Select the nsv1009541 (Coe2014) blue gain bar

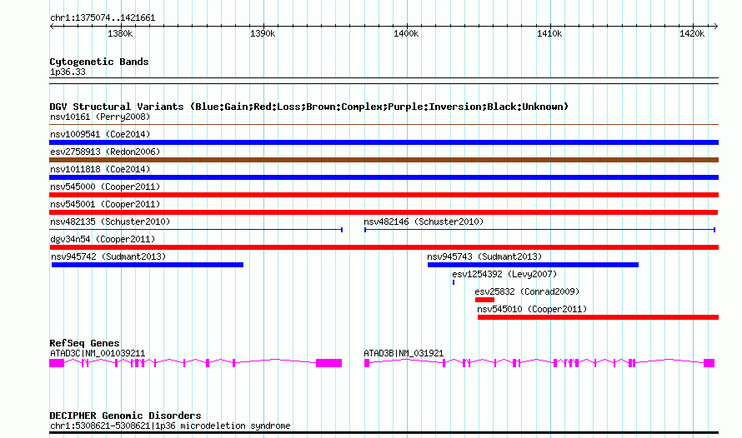tap(384, 142)
